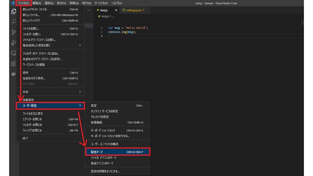Open the 移動(G) menu
This screenshot has height=176, width=313.
74,3
